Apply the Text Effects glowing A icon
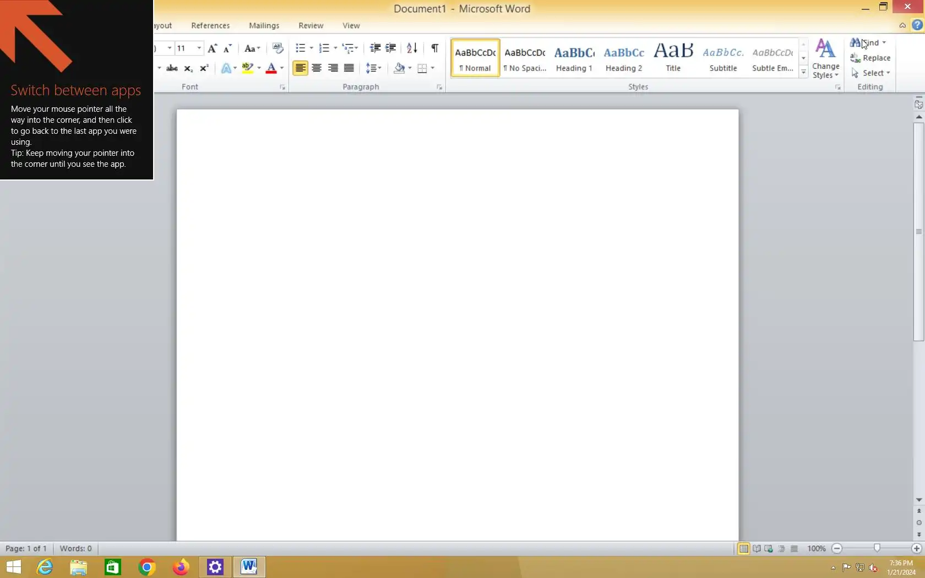Image resolution: width=925 pixels, height=578 pixels. point(226,68)
